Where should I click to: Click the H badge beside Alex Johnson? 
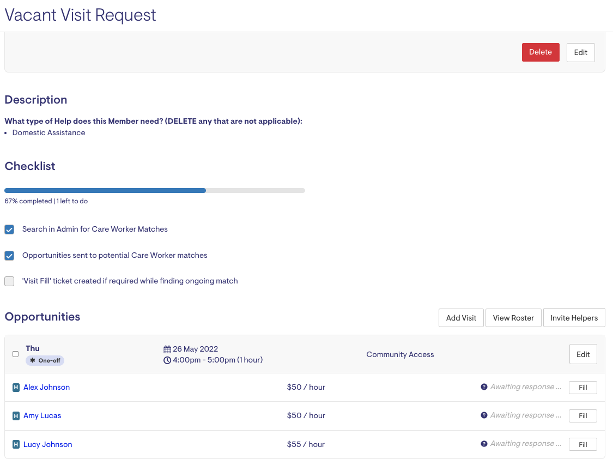click(16, 388)
